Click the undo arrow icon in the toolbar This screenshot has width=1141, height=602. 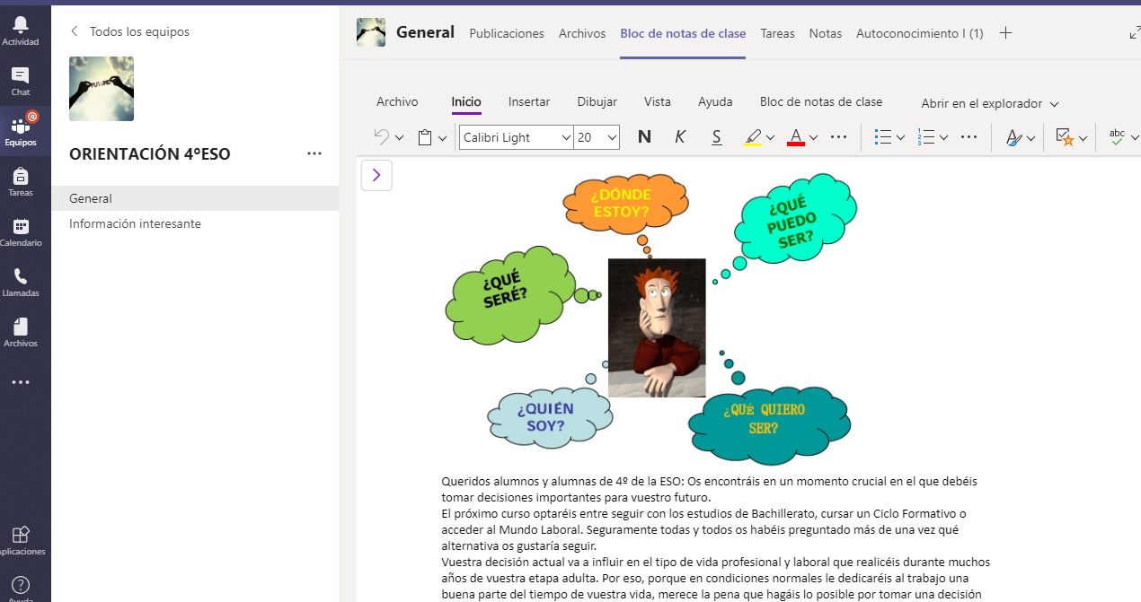(x=381, y=137)
